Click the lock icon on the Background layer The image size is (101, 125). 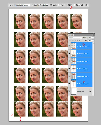pos(90,91)
